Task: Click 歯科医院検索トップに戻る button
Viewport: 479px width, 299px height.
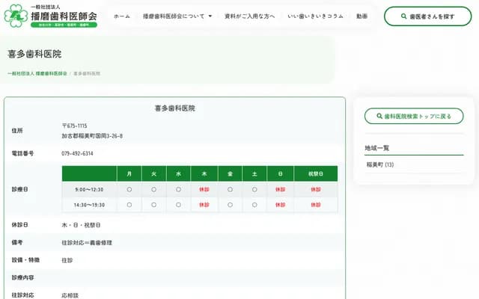Action: pos(414,116)
